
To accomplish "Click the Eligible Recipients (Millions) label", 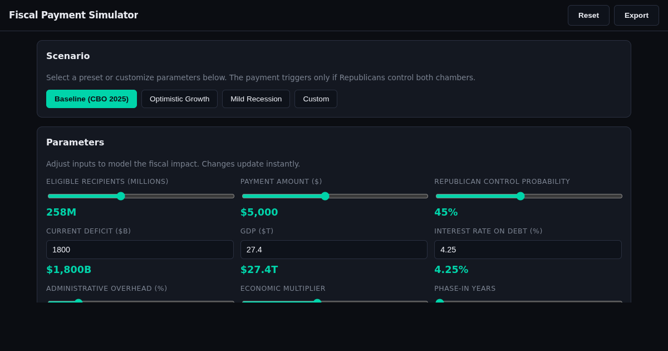I will 107,182.
